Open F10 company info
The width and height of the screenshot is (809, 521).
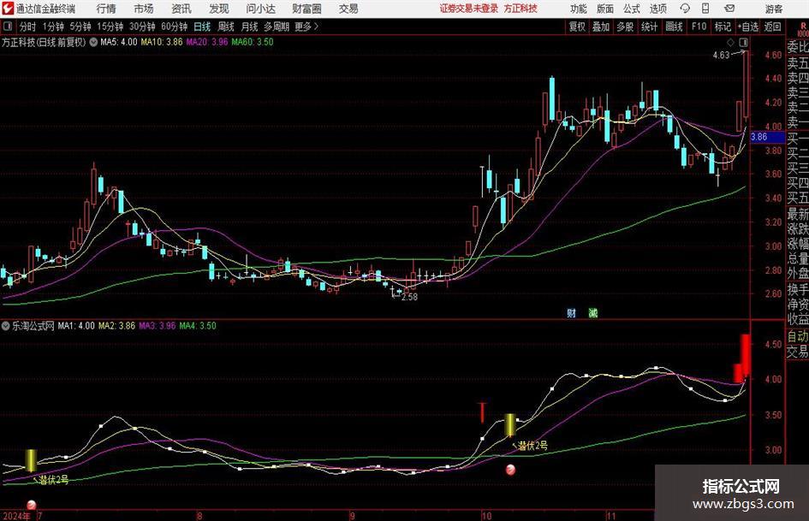699,27
